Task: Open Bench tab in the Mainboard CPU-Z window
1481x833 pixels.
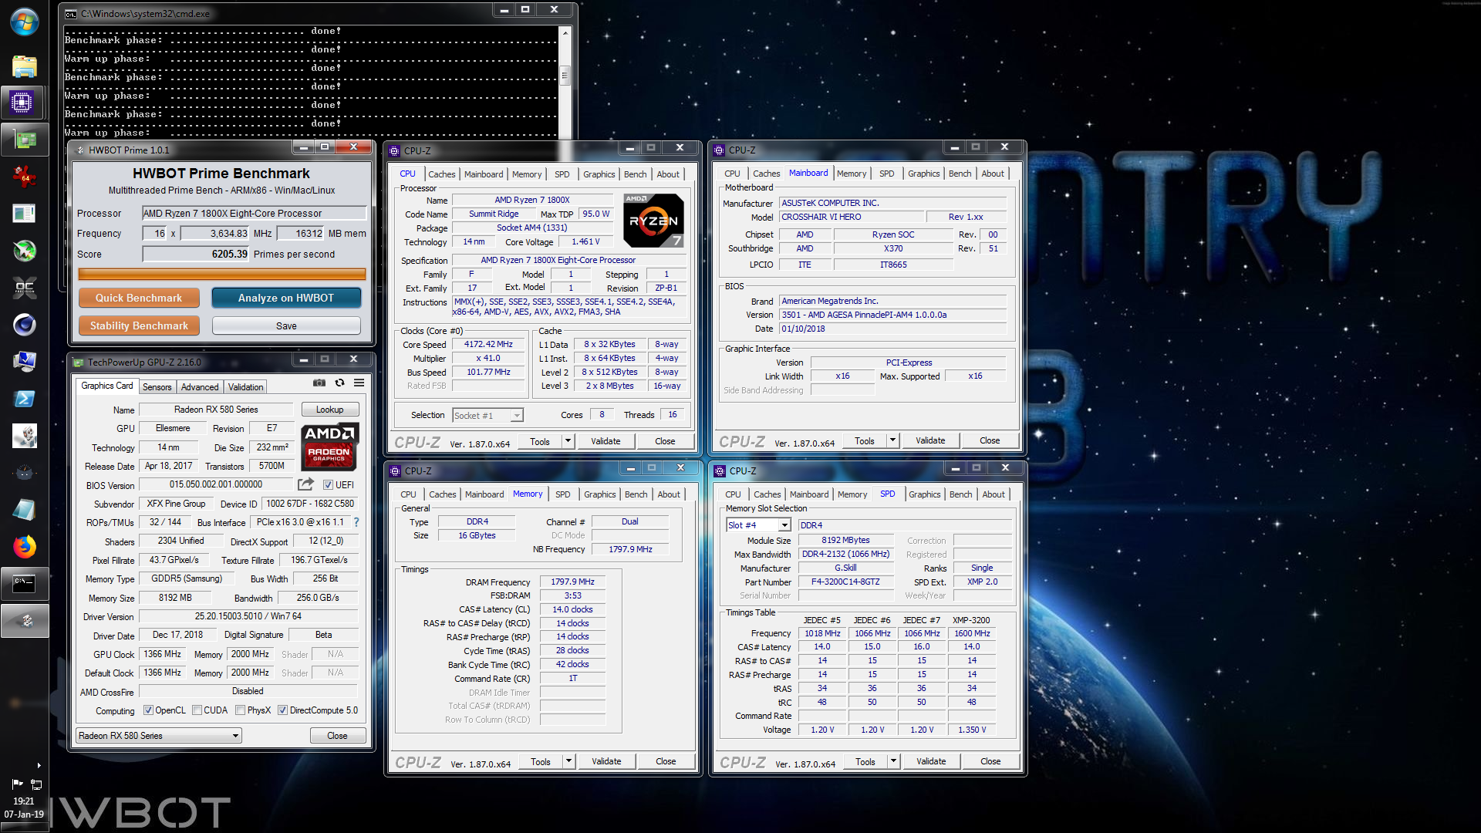Action: [960, 174]
